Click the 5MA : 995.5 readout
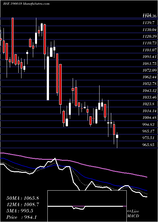 coord(20,211)
